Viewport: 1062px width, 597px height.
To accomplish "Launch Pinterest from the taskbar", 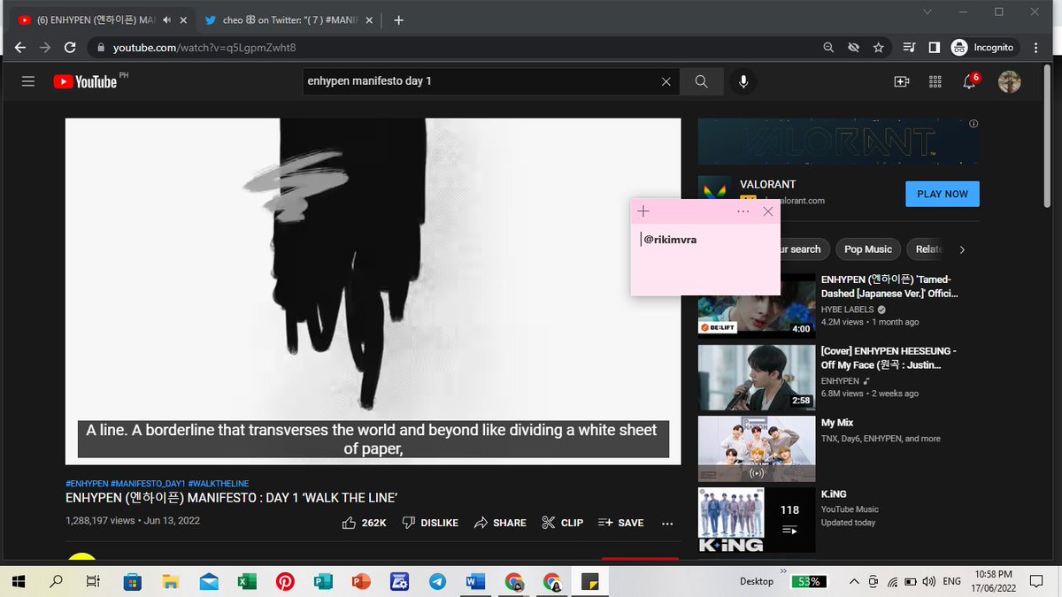I will 284,582.
